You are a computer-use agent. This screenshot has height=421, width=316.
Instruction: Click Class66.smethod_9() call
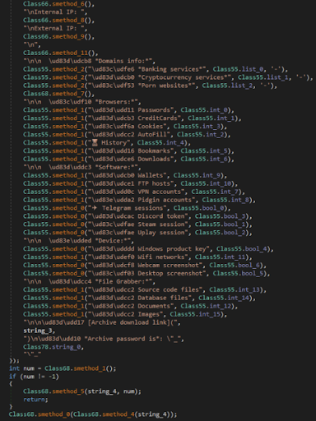point(59,37)
